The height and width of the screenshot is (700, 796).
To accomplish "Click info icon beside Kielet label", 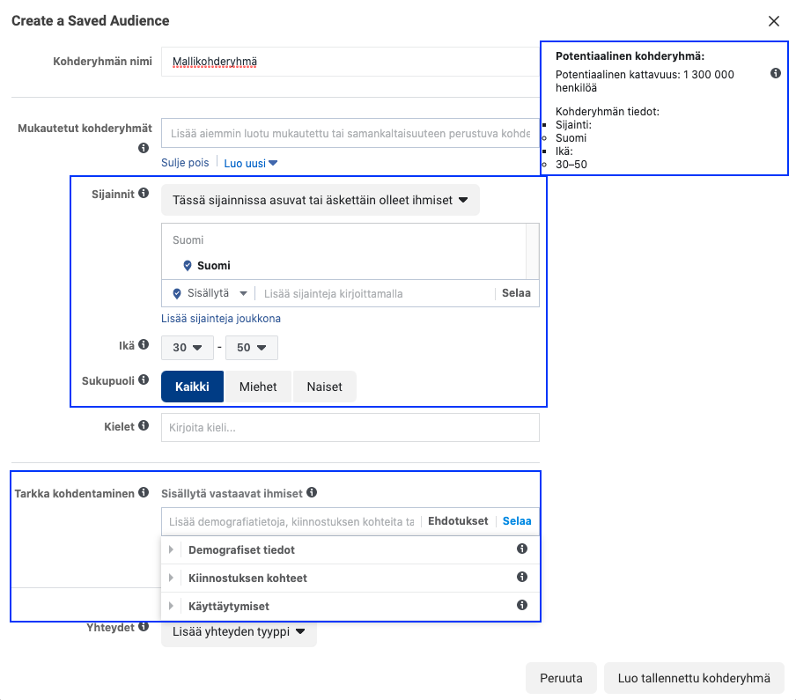I will [x=144, y=425].
